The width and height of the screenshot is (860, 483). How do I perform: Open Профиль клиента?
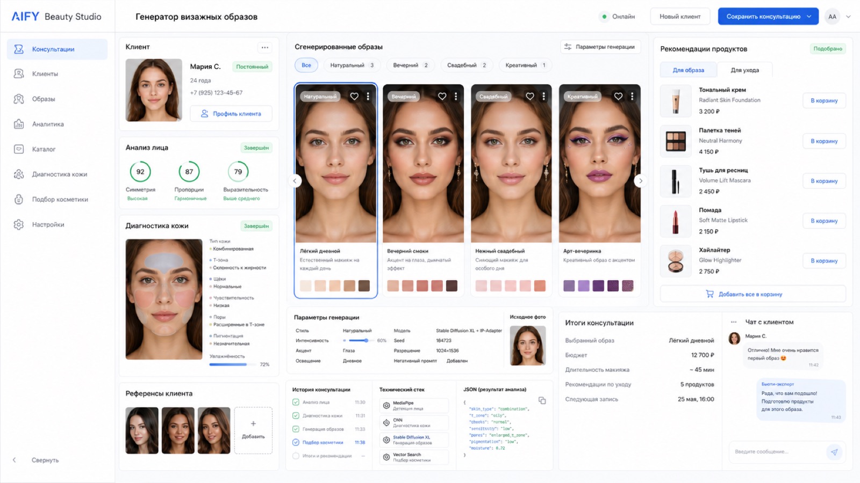[231, 114]
